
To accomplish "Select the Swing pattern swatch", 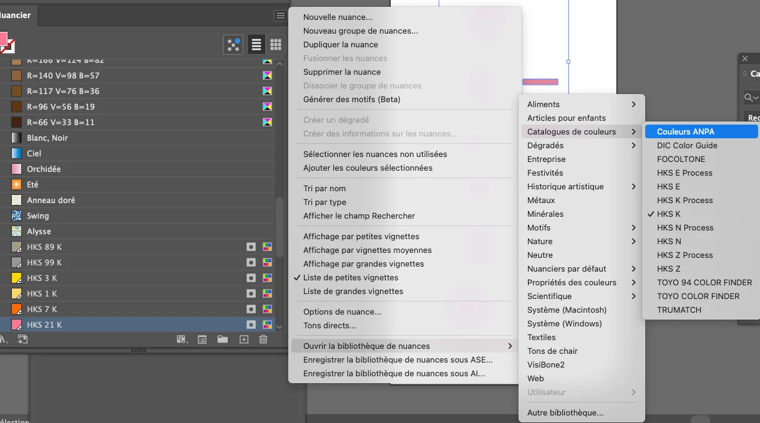I will [17, 216].
